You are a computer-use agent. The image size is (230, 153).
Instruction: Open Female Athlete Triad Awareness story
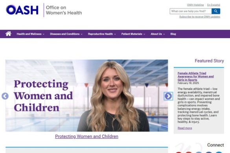(x=195, y=76)
